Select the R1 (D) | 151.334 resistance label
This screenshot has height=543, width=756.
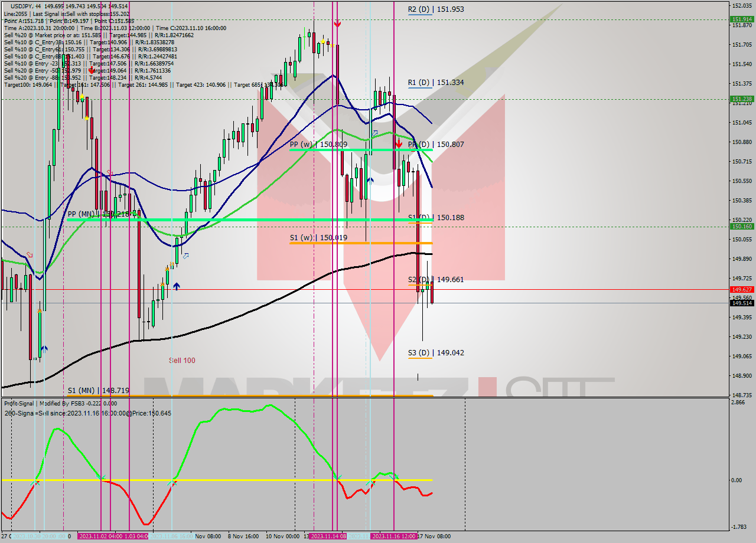tap(435, 83)
